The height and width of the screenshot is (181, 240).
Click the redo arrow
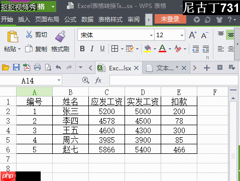[x=69, y=67]
